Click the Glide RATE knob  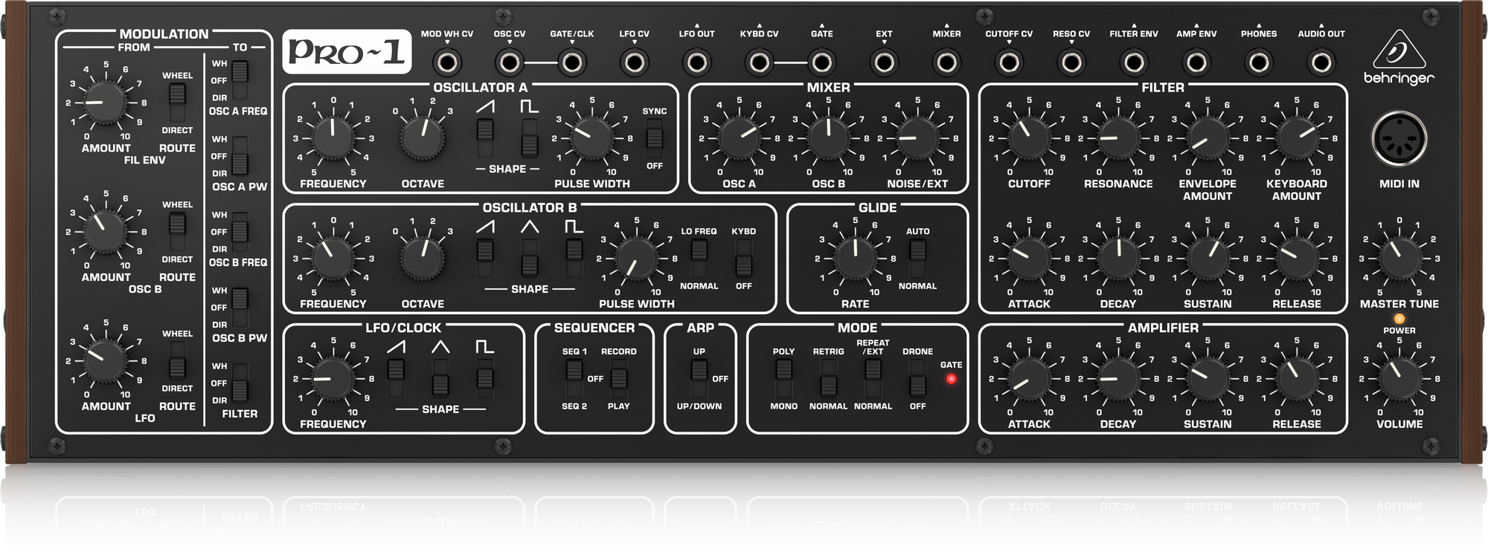point(856,258)
